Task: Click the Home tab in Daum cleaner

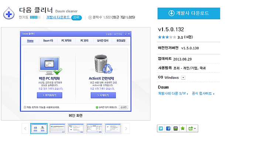Action: click(x=30, y=41)
